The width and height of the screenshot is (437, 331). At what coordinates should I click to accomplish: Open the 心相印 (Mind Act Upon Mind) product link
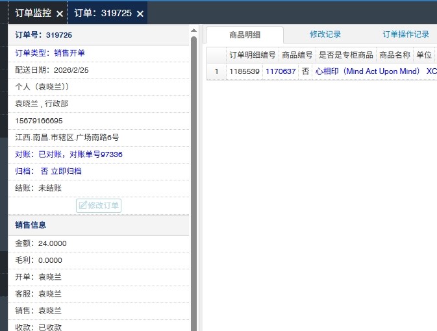368,72
